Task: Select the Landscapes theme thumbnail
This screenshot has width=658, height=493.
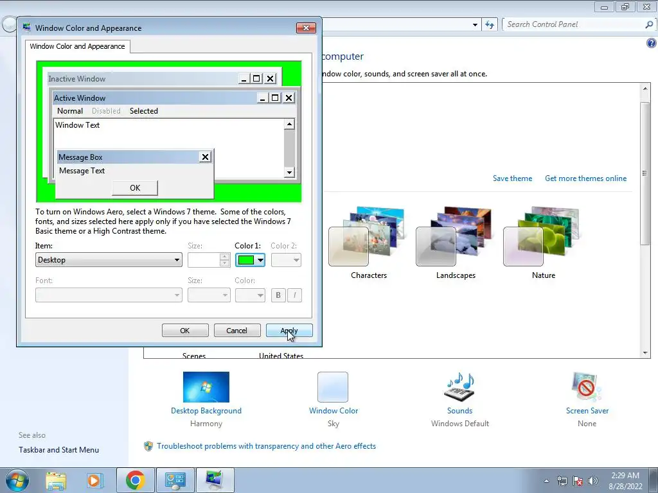Action: 454,236
